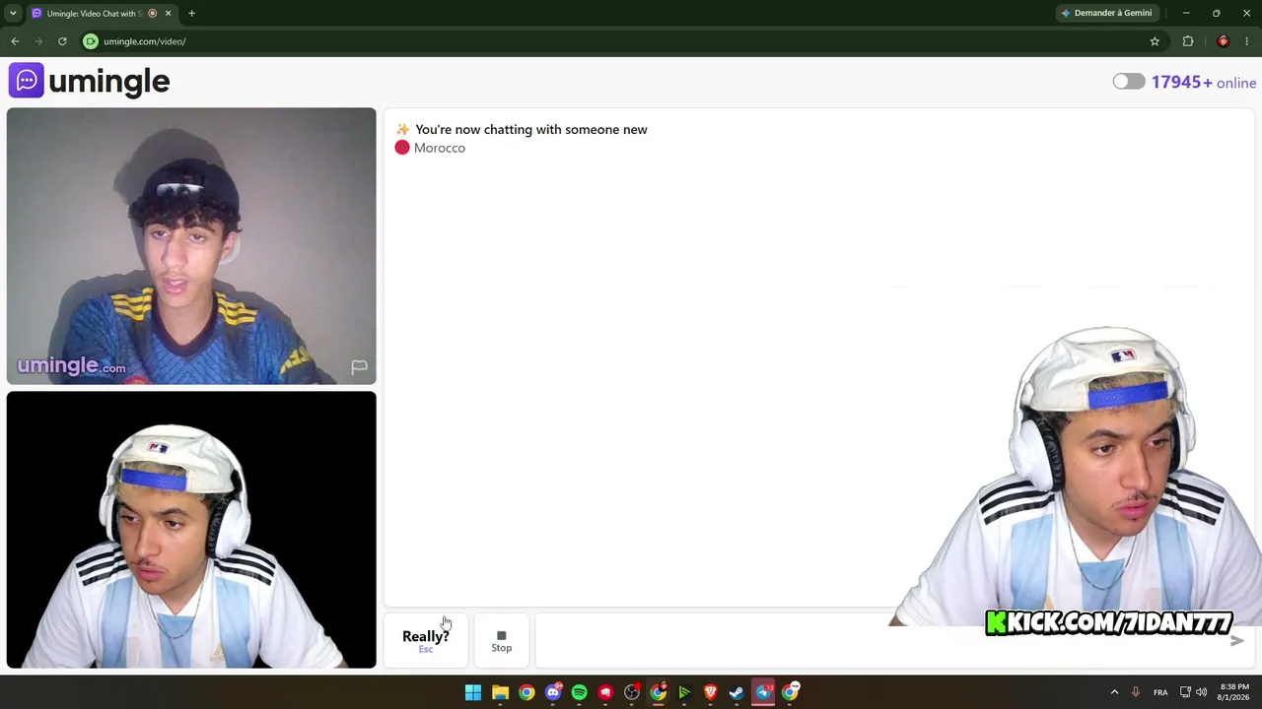1262x709 pixels.
Task: Open the browser tab search dropdown
Action: pyautogui.click(x=13, y=13)
